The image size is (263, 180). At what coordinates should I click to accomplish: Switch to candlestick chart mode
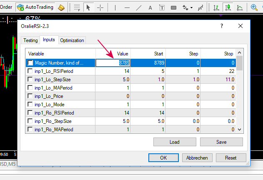(228, 7)
